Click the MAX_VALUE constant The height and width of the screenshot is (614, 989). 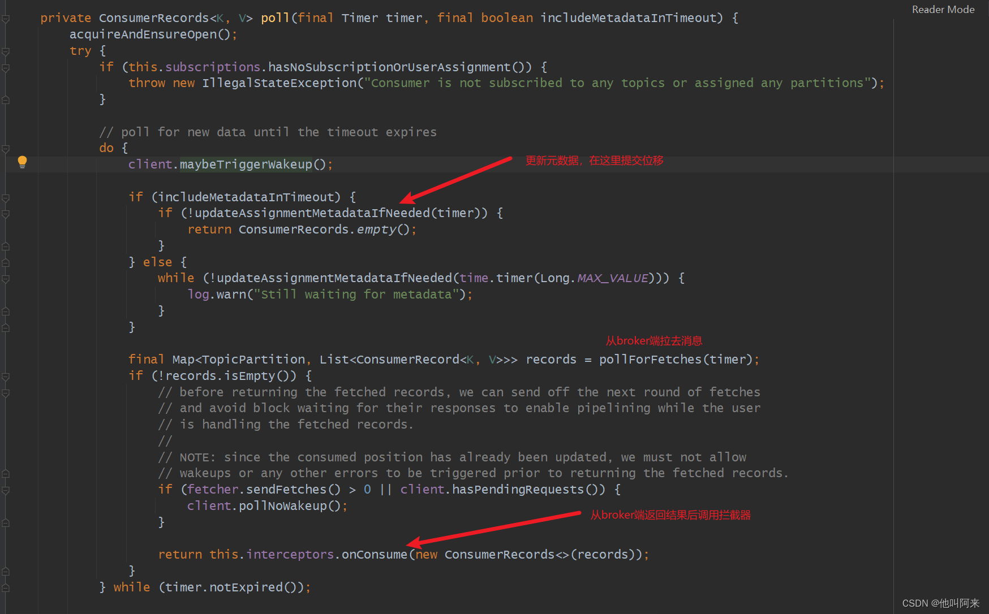[612, 278]
